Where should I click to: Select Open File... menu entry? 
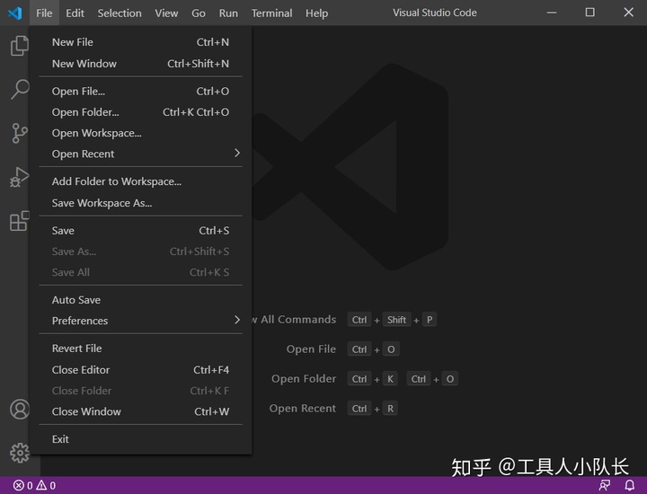[140, 91]
